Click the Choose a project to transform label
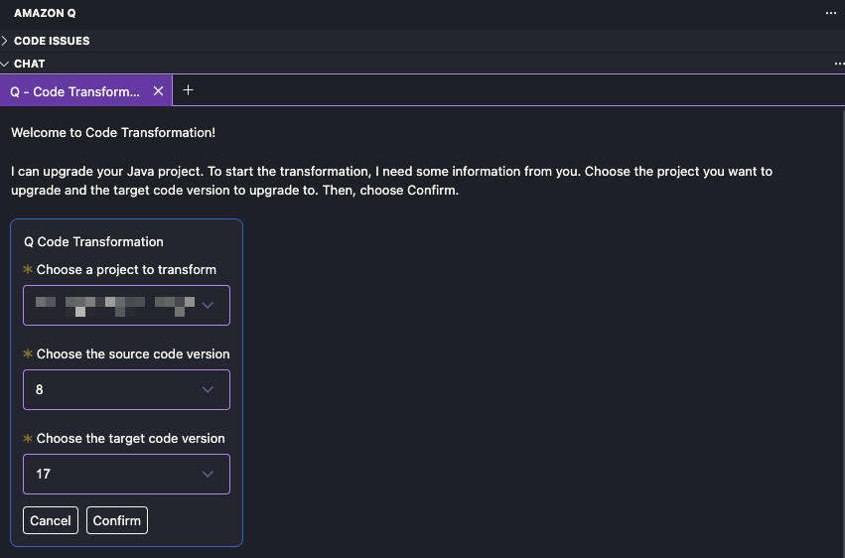Viewport: 845px width, 558px height. 126,269
